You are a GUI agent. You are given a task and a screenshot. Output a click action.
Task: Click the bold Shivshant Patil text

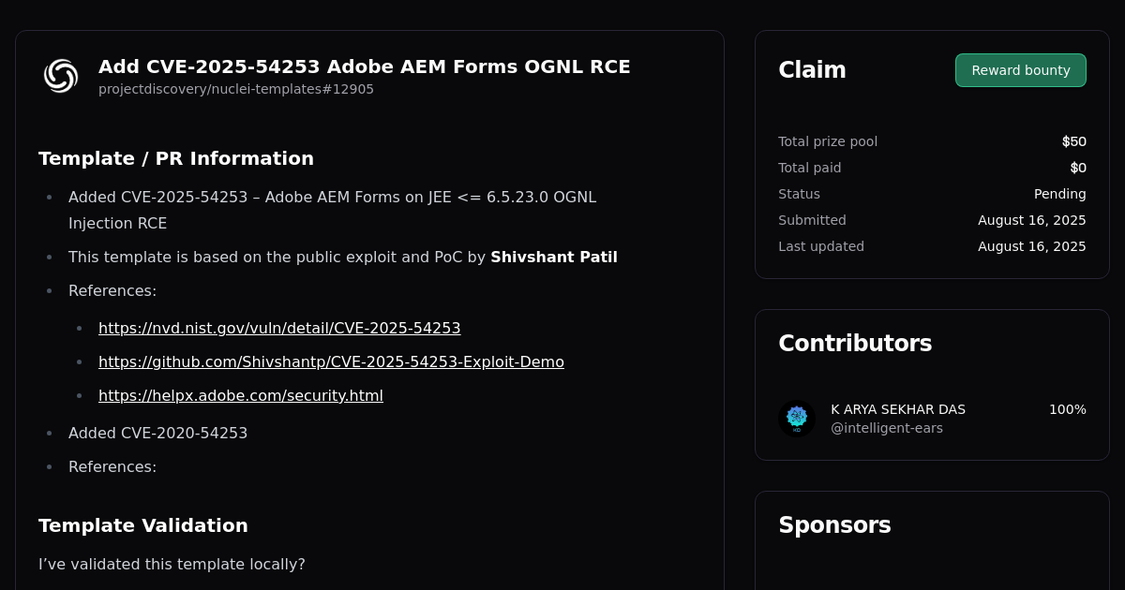click(x=554, y=257)
